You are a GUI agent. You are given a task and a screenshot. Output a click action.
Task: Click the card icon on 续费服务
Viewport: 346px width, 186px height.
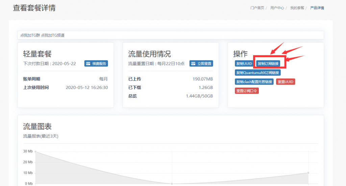point(88,64)
